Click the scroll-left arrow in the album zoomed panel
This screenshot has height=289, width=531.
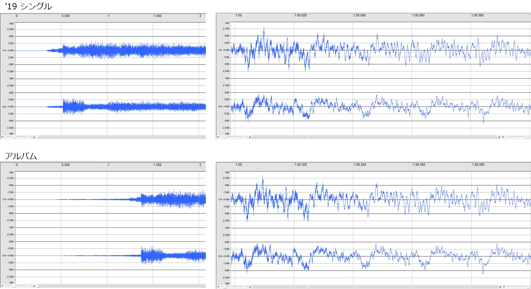(250, 286)
